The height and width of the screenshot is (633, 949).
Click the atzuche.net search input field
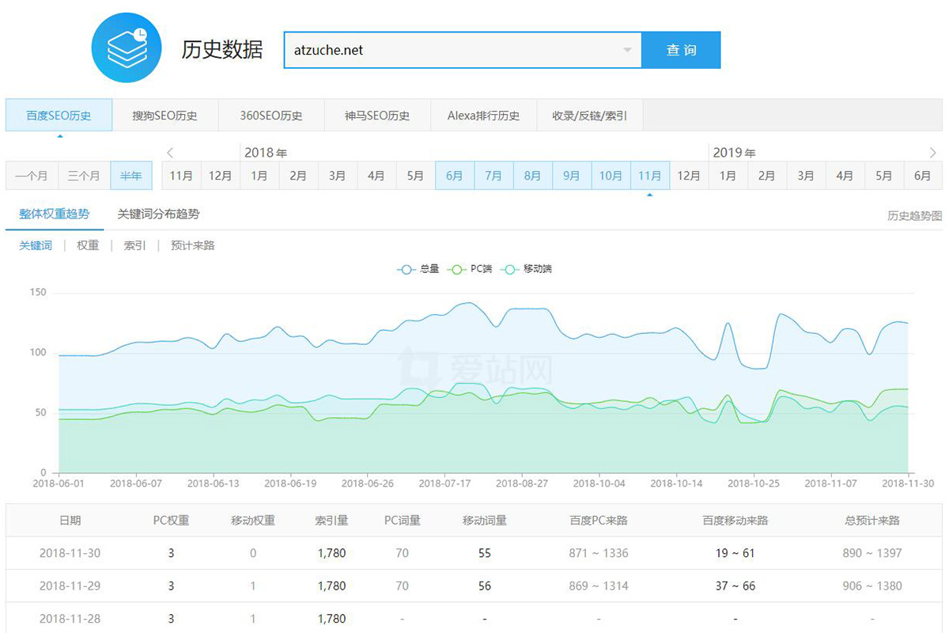(x=435, y=49)
